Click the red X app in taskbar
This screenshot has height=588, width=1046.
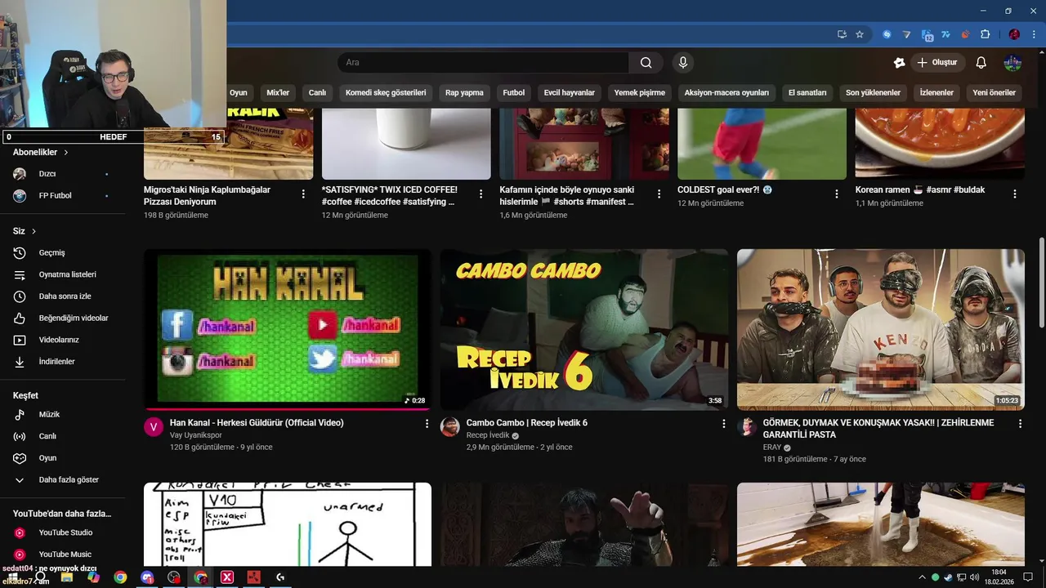(x=227, y=577)
